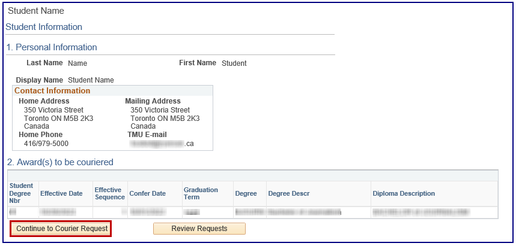Select the Student Information heading
Image resolution: width=516 pixels, height=246 pixels.
point(44,27)
